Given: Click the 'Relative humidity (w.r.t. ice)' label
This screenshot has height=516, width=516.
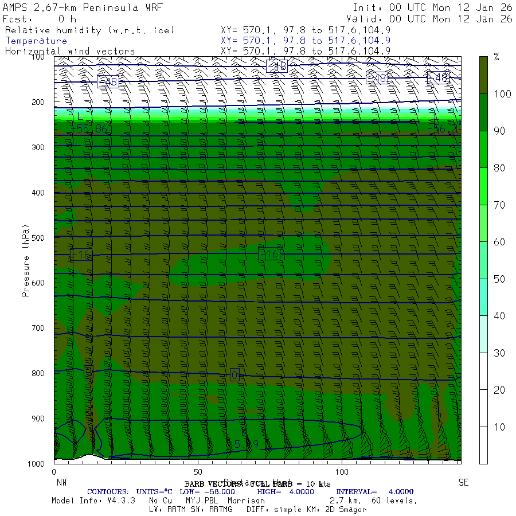Looking at the screenshot, I should [x=89, y=30].
